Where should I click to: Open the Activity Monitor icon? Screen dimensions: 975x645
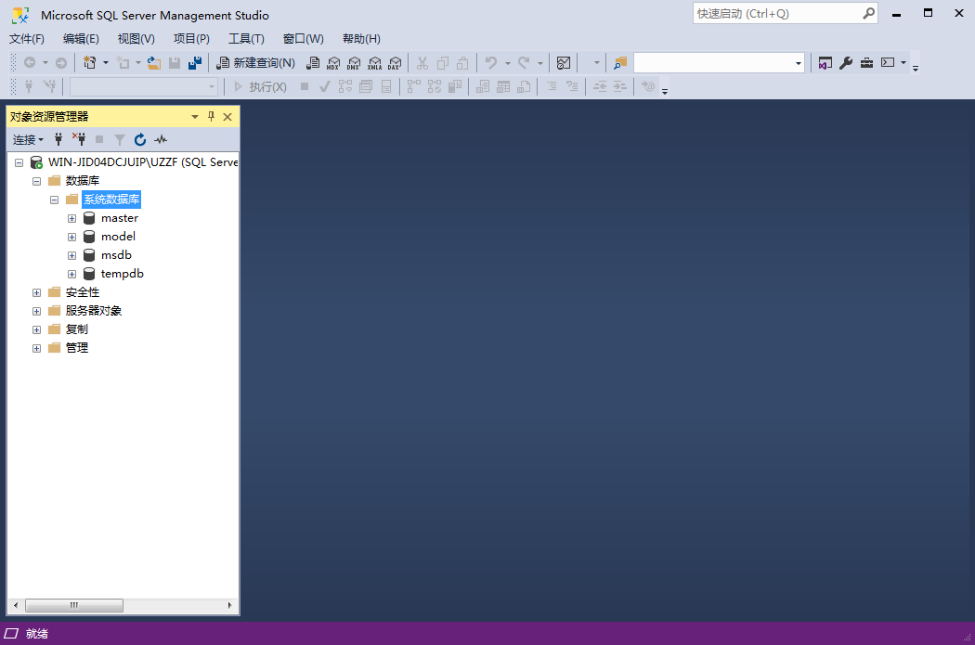coord(564,63)
